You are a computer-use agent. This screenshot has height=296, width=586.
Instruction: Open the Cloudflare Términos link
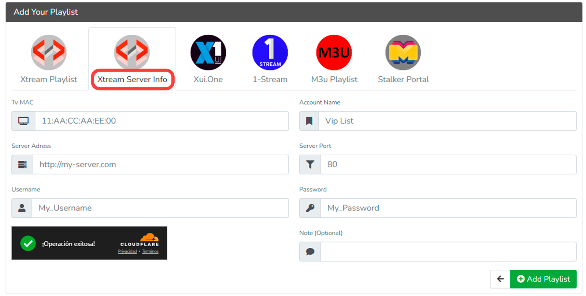150,251
